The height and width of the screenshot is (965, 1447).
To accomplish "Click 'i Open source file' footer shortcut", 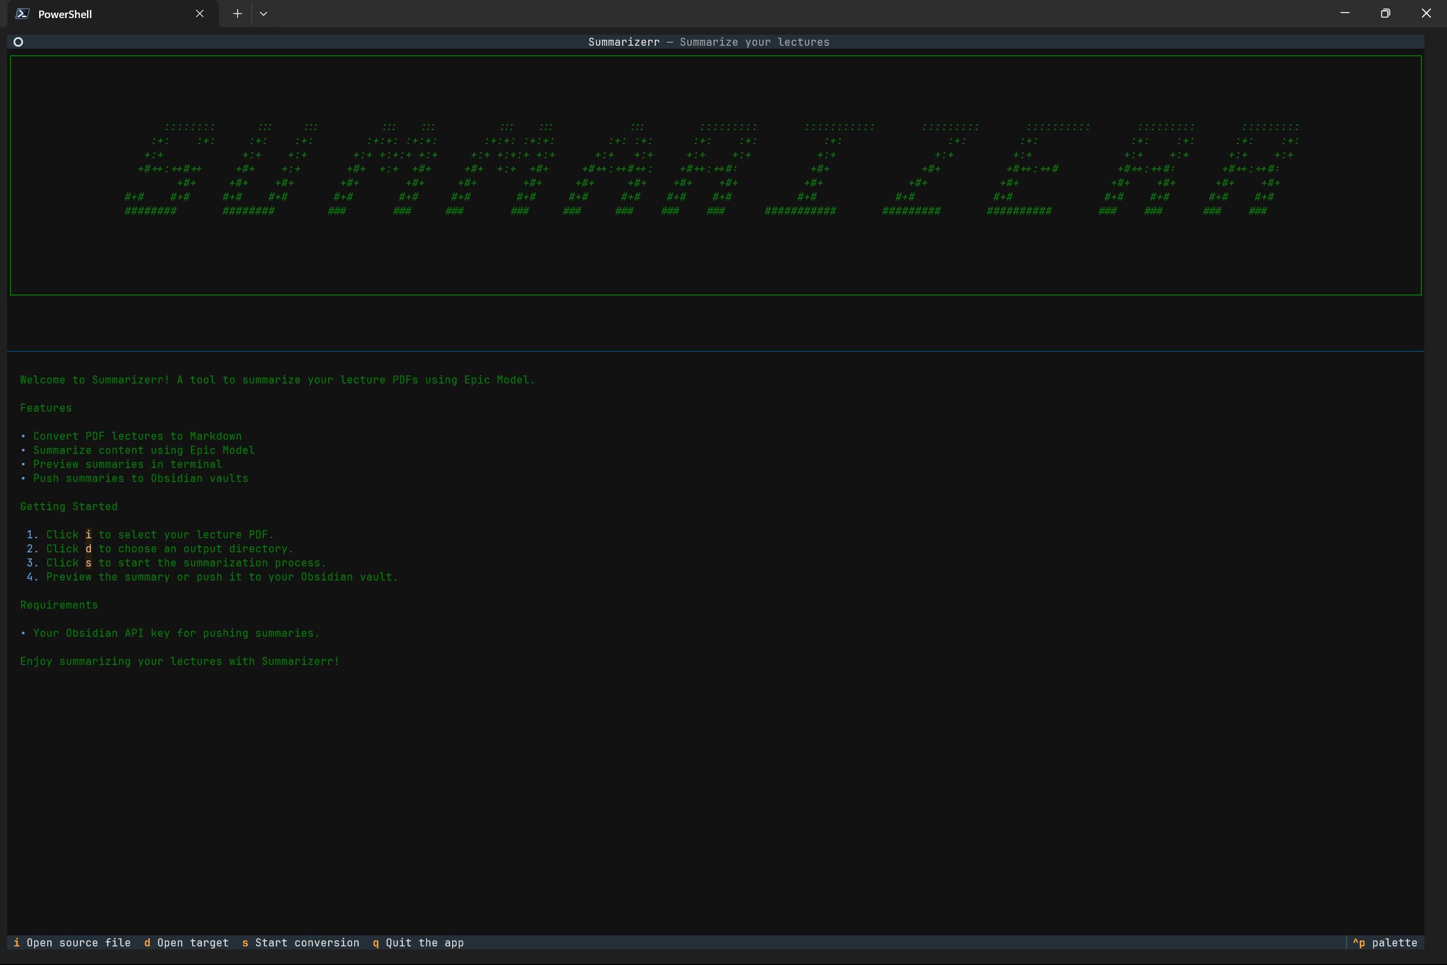I will (72, 942).
